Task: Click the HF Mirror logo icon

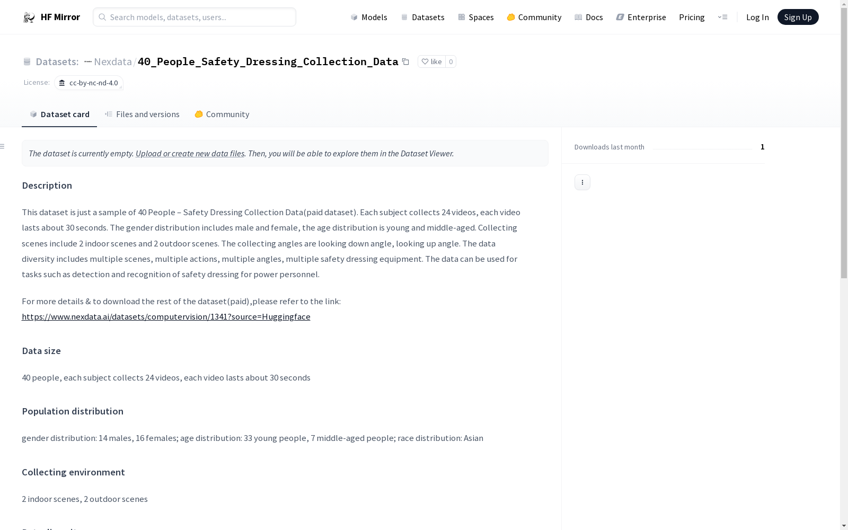Action: pos(29,17)
